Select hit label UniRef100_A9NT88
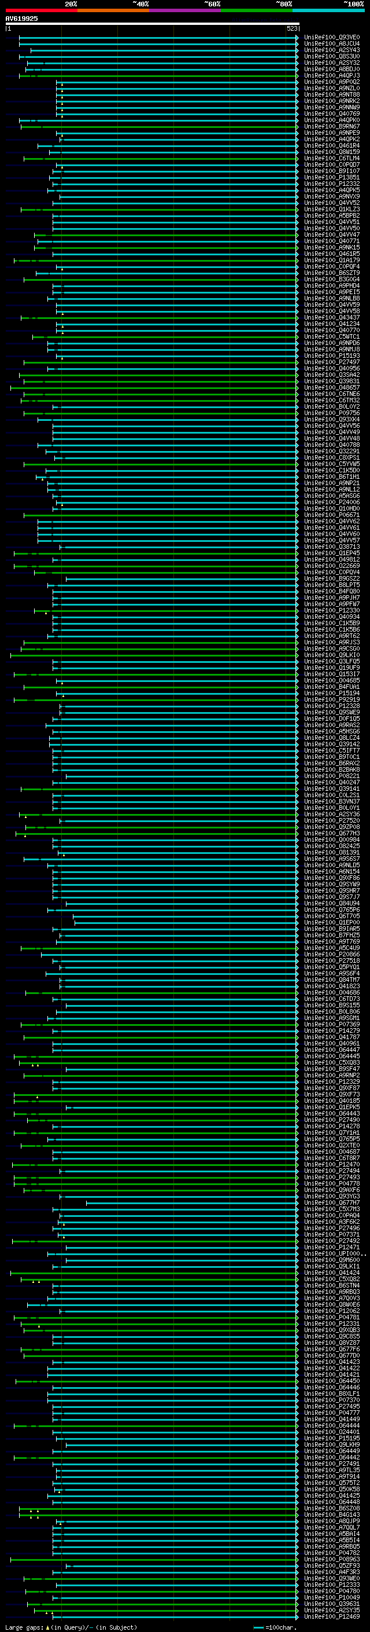 [332, 94]
